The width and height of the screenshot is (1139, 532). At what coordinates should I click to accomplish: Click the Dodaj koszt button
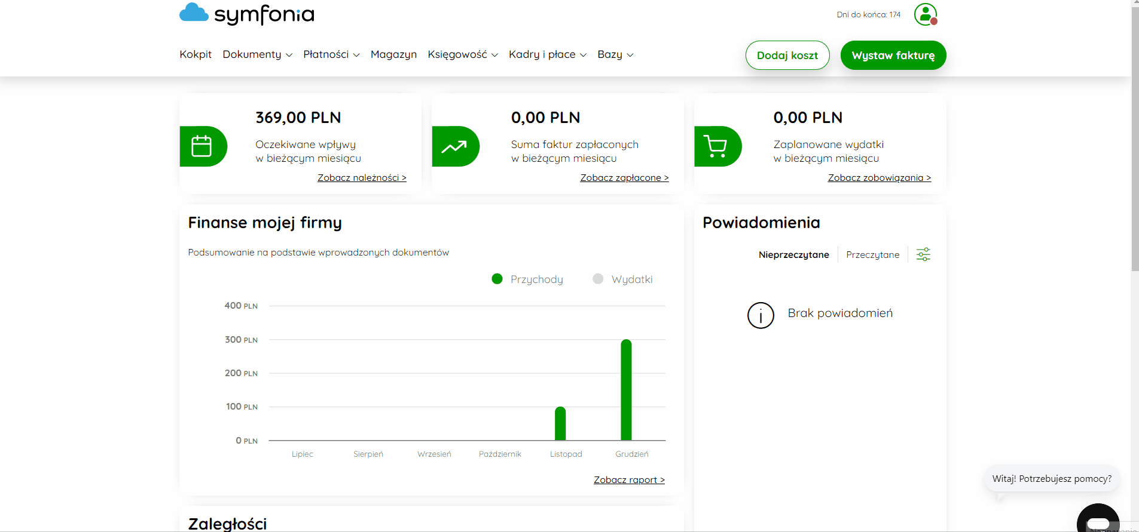[787, 56]
